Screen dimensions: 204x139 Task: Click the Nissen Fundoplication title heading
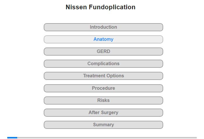(101, 7)
